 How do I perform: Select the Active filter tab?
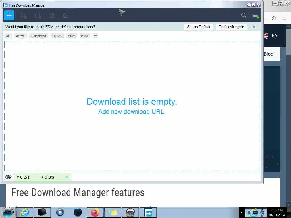[20, 36]
